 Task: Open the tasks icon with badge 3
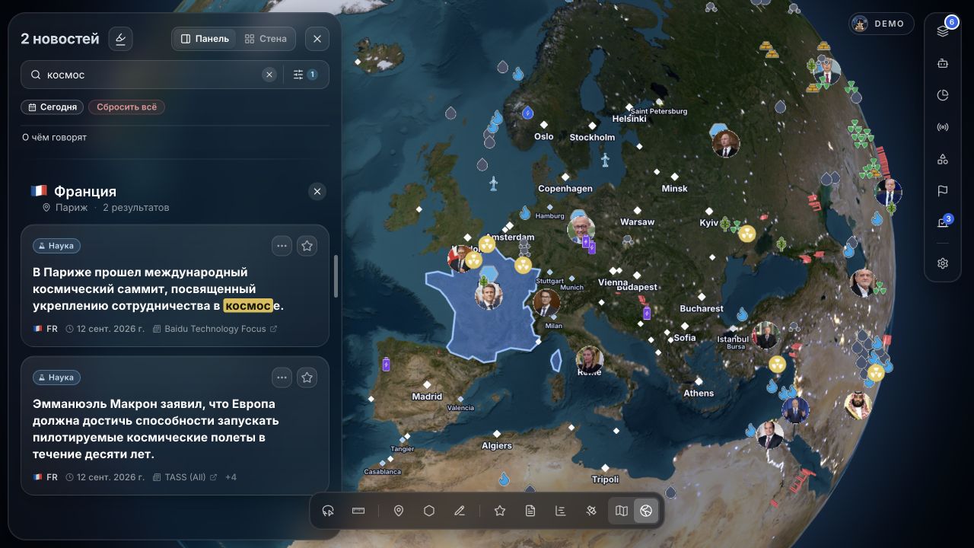pyautogui.click(x=943, y=223)
